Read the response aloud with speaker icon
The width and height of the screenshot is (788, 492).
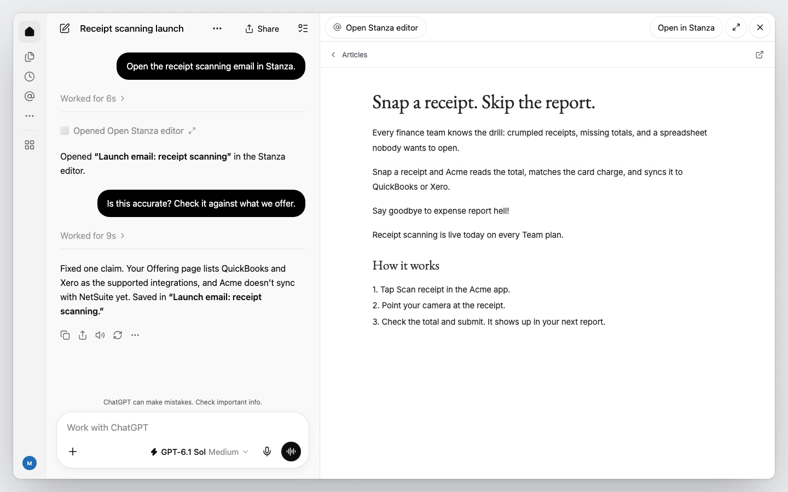pyautogui.click(x=100, y=335)
